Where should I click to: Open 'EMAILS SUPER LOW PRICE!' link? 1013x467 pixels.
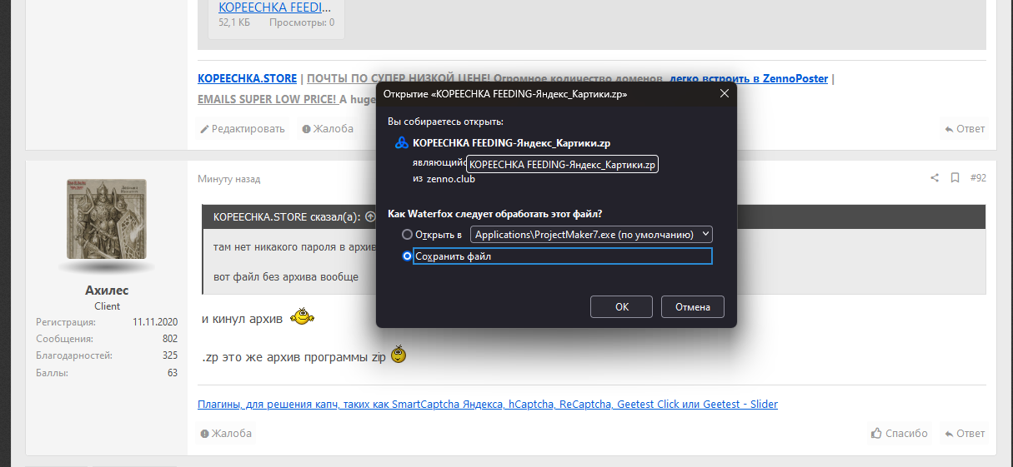(267, 99)
